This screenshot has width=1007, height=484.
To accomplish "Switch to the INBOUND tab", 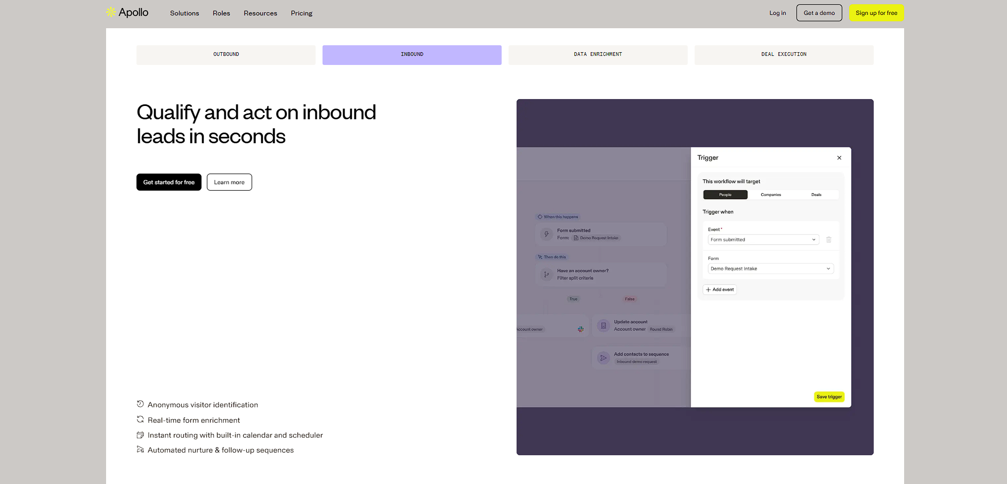I will point(412,54).
